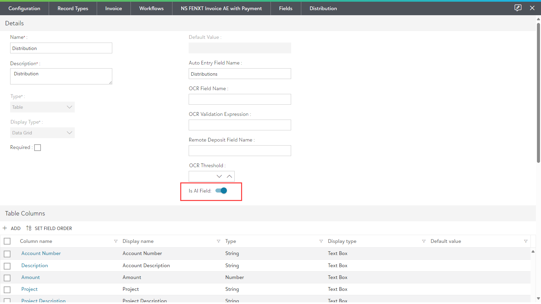
Task: Expand the Type dropdown showing Table
Action: click(42, 107)
